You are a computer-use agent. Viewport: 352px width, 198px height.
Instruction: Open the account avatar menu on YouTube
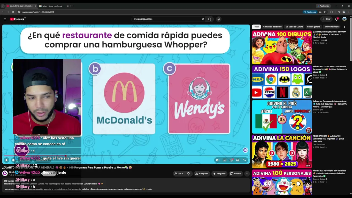pyautogui.click(x=344, y=19)
